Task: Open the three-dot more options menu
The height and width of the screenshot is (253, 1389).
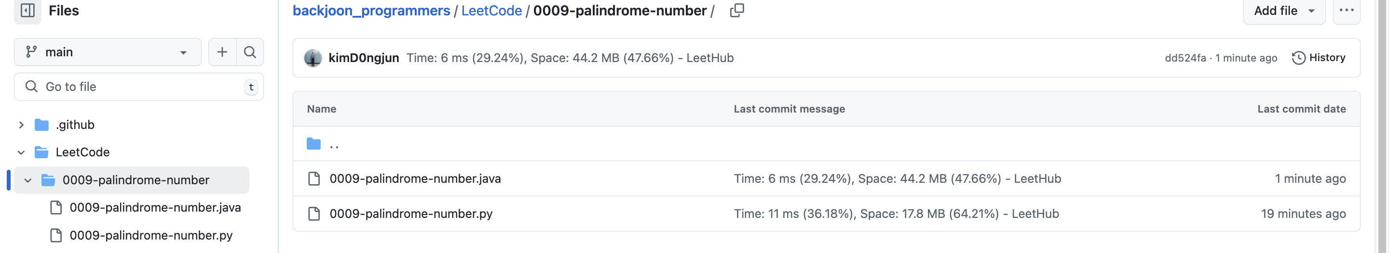Action: [1346, 11]
